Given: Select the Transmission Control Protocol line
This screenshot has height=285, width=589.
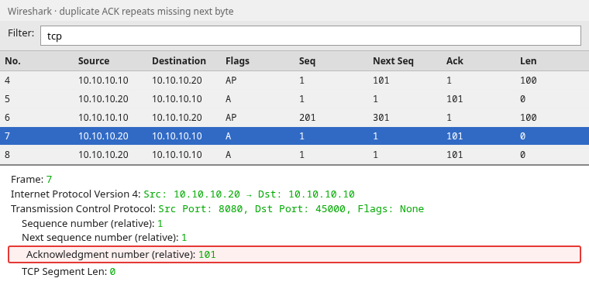Looking at the screenshot, I should (x=217, y=209).
